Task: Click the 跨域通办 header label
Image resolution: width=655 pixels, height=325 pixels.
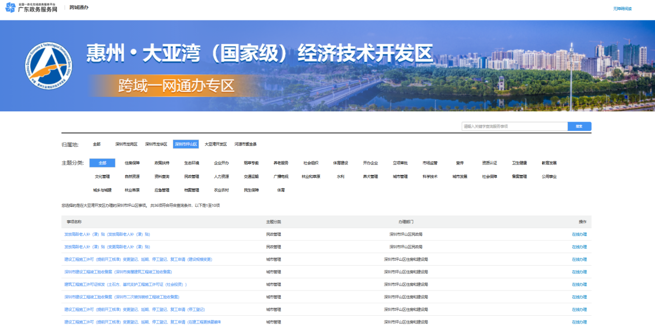Action: point(79,8)
